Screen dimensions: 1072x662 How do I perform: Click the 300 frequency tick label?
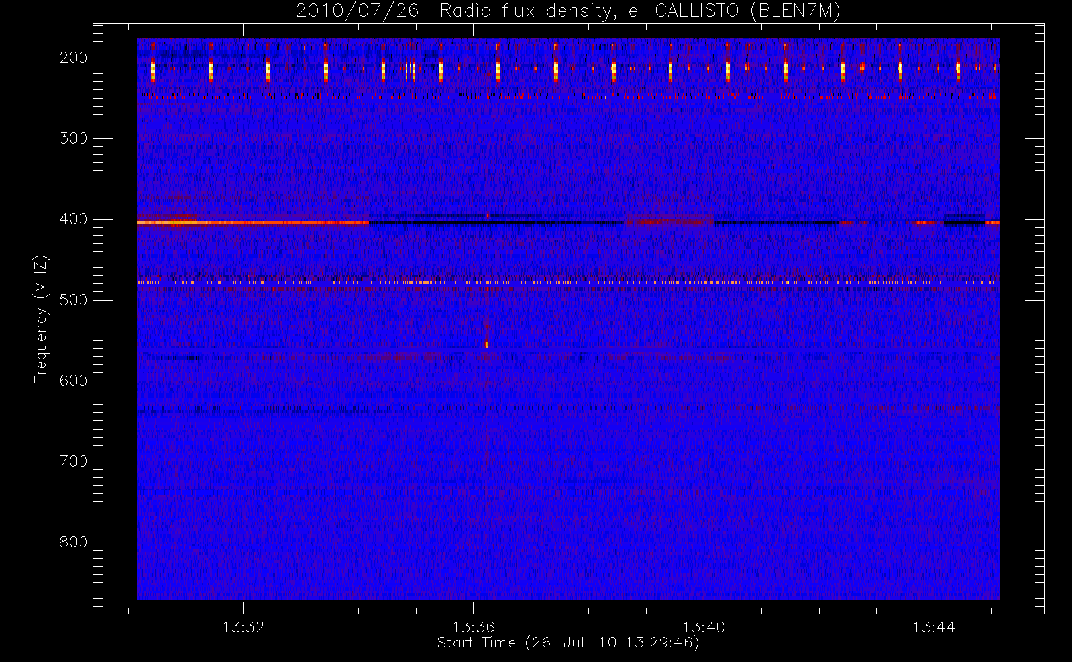tap(74, 138)
